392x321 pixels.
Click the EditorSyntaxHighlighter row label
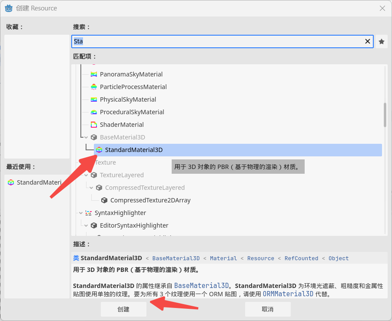click(134, 225)
